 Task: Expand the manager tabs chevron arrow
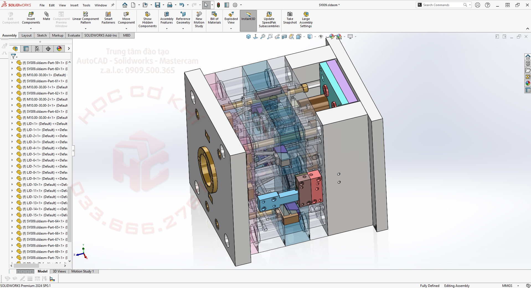pos(69,49)
